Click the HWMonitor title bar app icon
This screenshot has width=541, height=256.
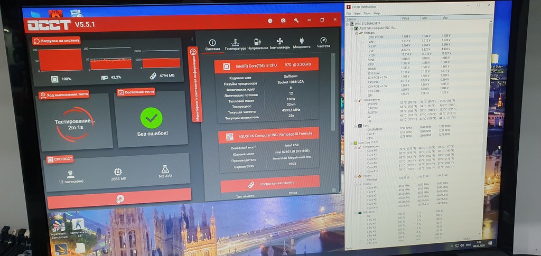349,7
